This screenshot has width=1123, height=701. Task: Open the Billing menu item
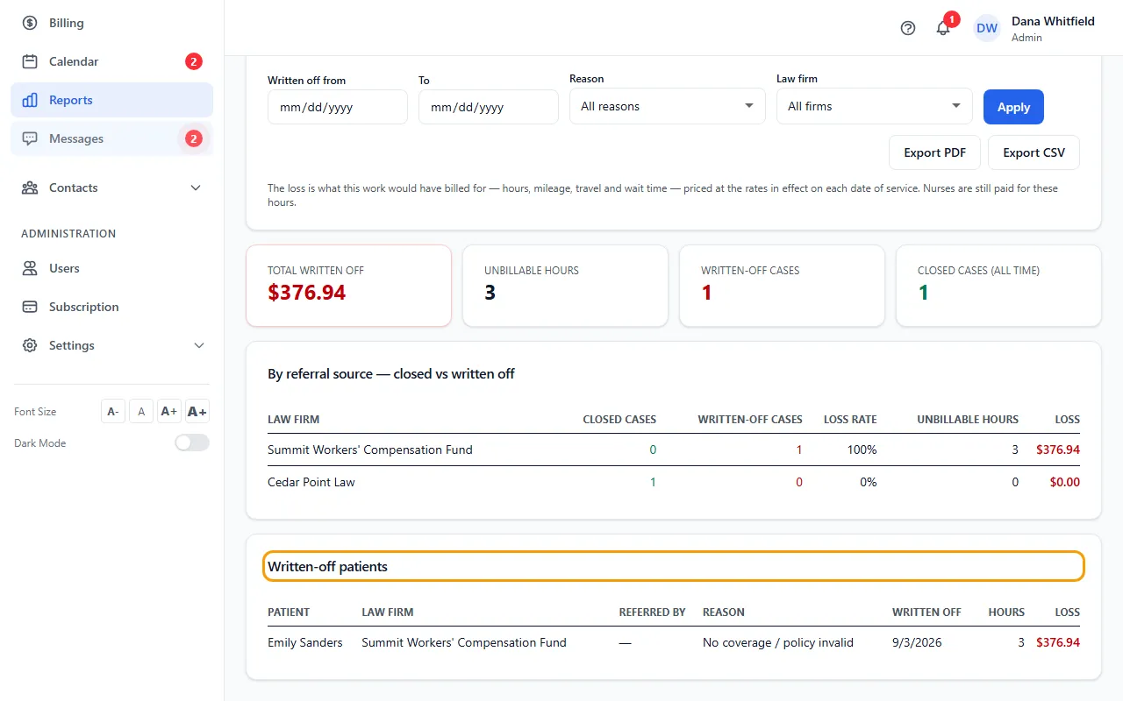tap(111, 23)
